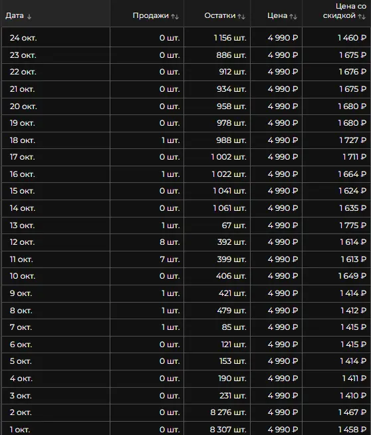Viewport: 371px width, 435px height.
Task: Sort by Продажи using its arrows icon
Action: (175, 17)
